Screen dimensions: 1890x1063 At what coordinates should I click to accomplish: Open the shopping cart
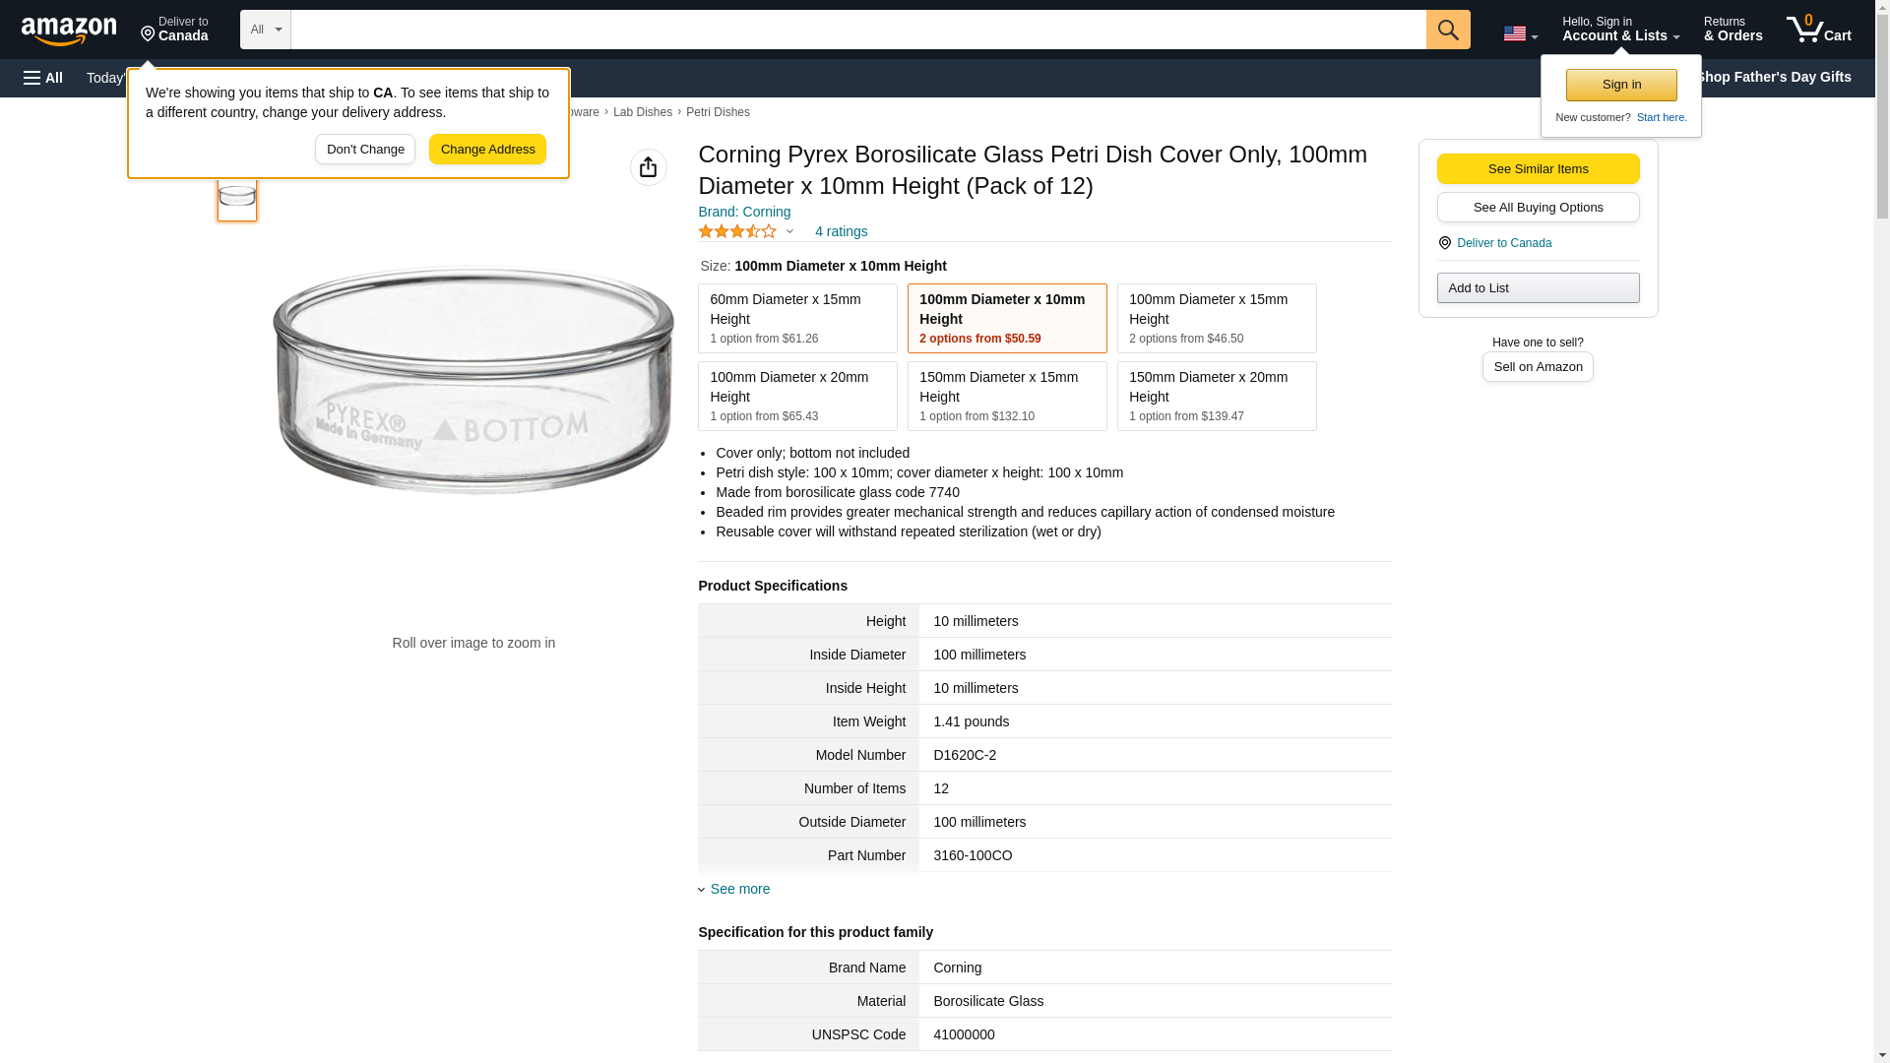click(1818, 30)
